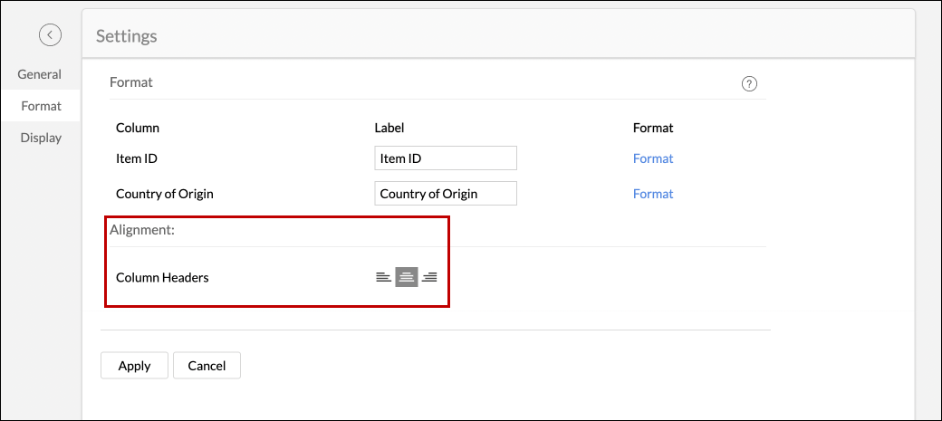Click the Item ID column name text

tap(137, 158)
